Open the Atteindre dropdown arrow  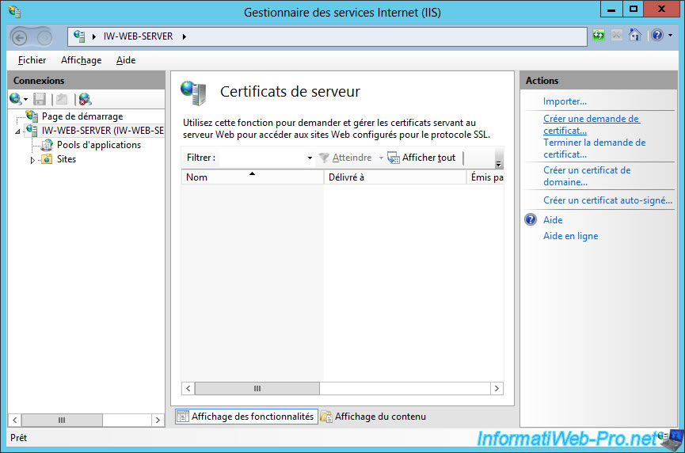click(381, 158)
